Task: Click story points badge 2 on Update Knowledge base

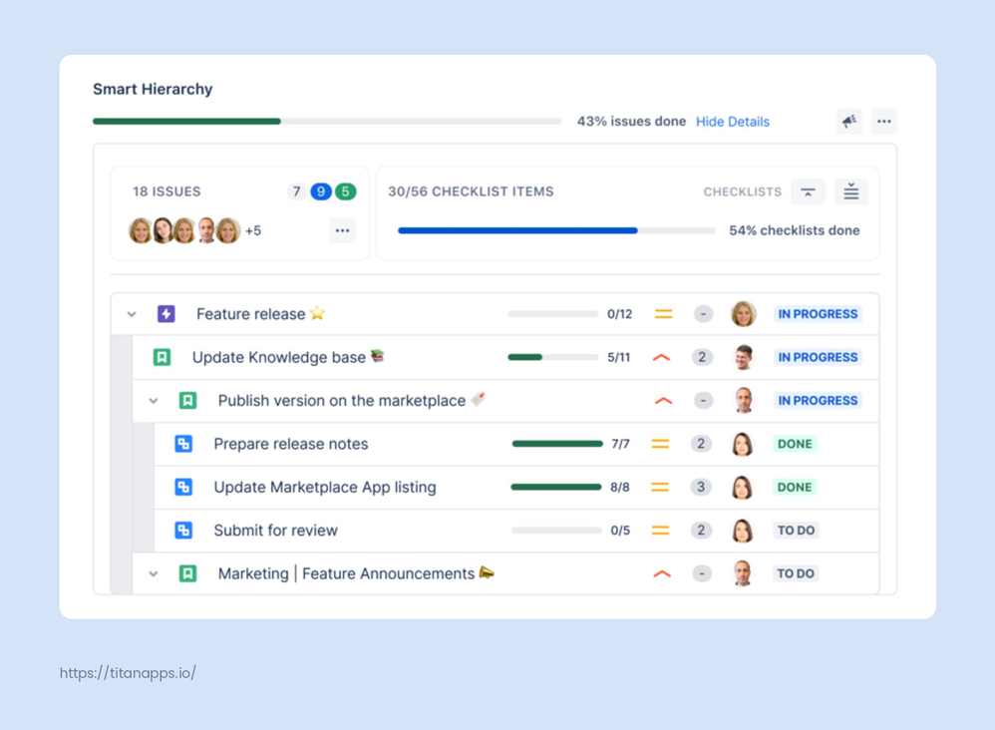Action: point(702,357)
